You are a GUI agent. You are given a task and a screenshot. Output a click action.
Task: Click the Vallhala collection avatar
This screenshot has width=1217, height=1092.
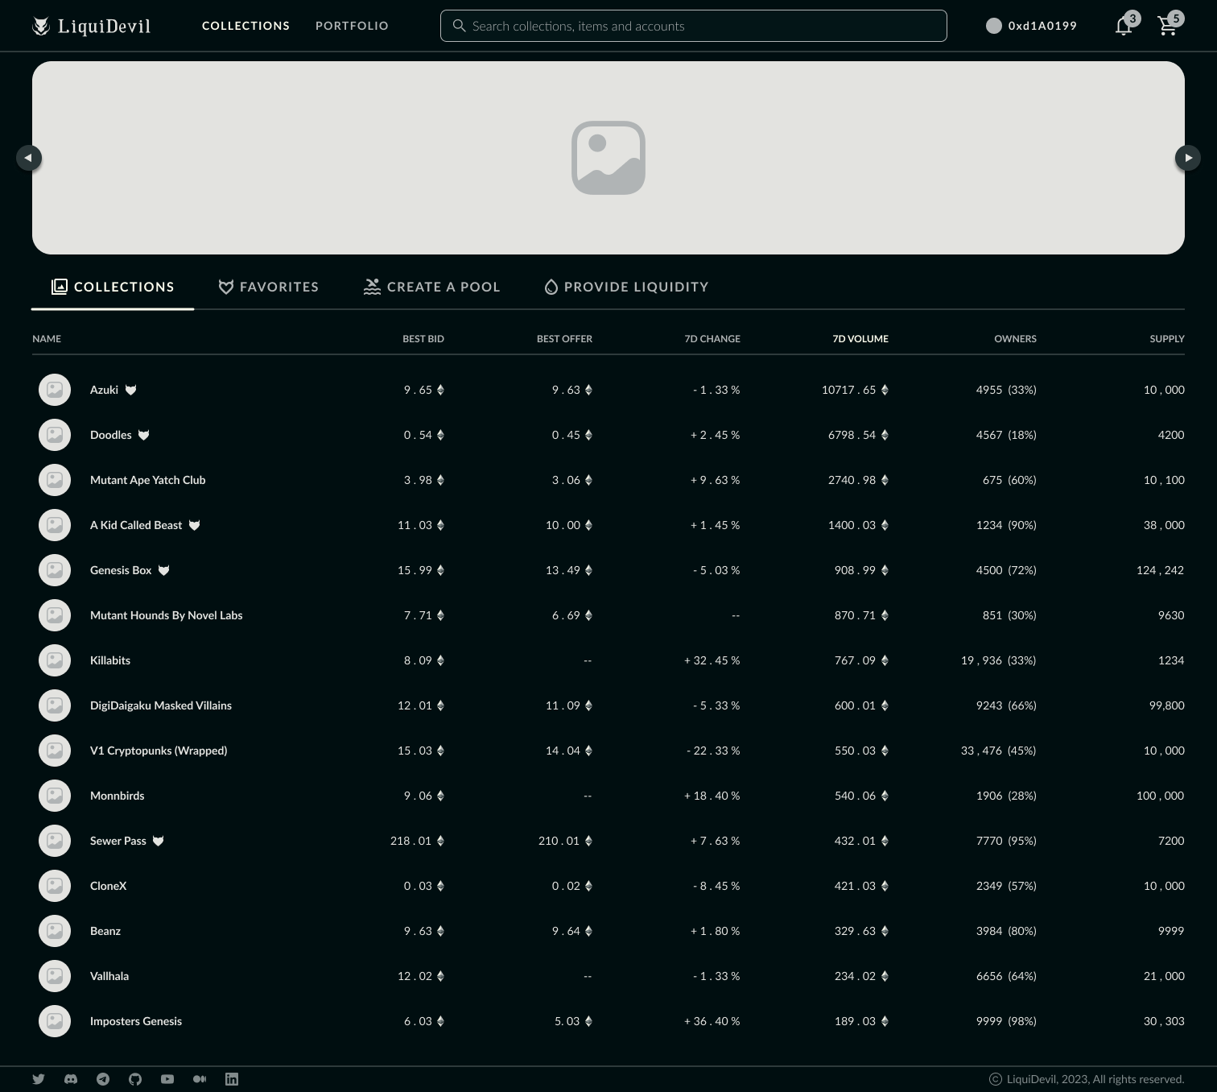[x=55, y=976]
